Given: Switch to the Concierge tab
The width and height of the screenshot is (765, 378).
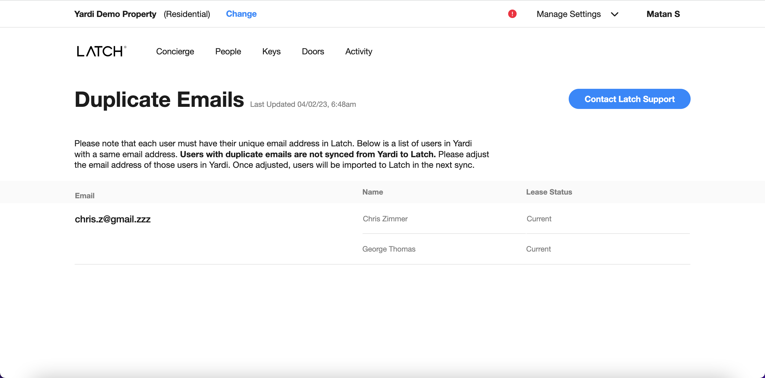Looking at the screenshot, I should pyautogui.click(x=175, y=51).
